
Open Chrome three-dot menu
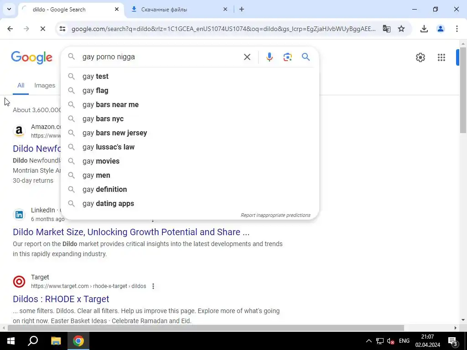click(457, 29)
